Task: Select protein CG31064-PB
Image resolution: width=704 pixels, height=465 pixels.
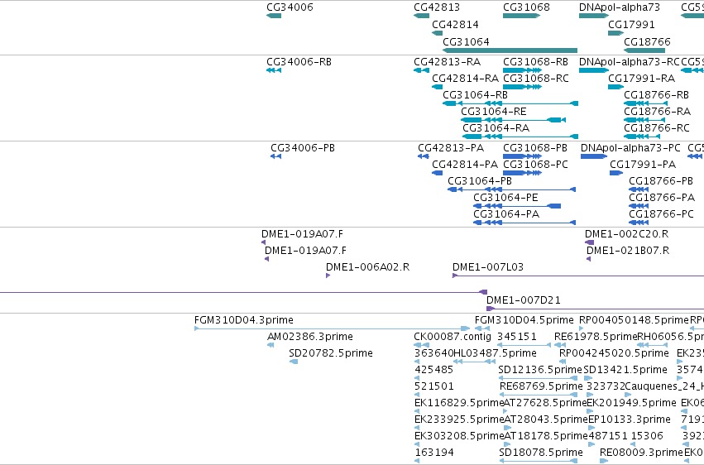Action: tap(480, 181)
